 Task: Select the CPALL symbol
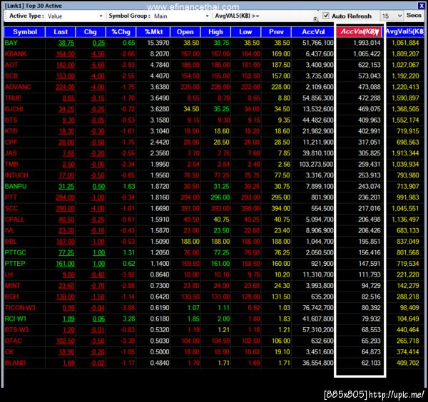[14, 220]
